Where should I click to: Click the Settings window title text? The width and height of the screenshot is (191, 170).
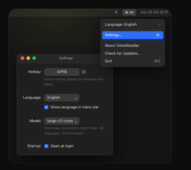coord(66,58)
